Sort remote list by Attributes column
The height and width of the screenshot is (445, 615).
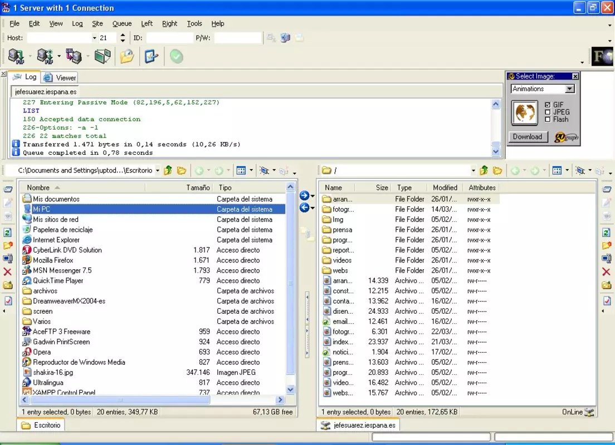coord(482,187)
